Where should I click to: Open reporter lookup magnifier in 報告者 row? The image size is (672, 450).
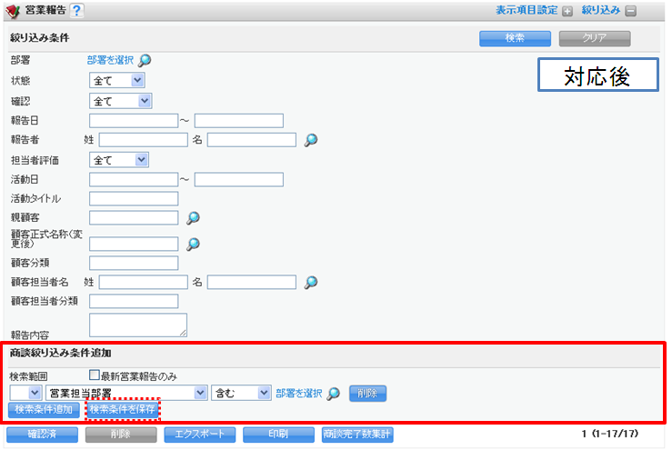click(311, 140)
